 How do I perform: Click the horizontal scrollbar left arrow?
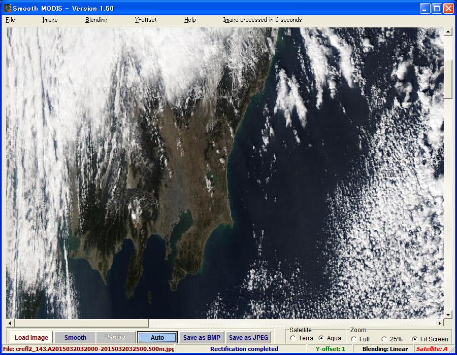(x=10, y=323)
